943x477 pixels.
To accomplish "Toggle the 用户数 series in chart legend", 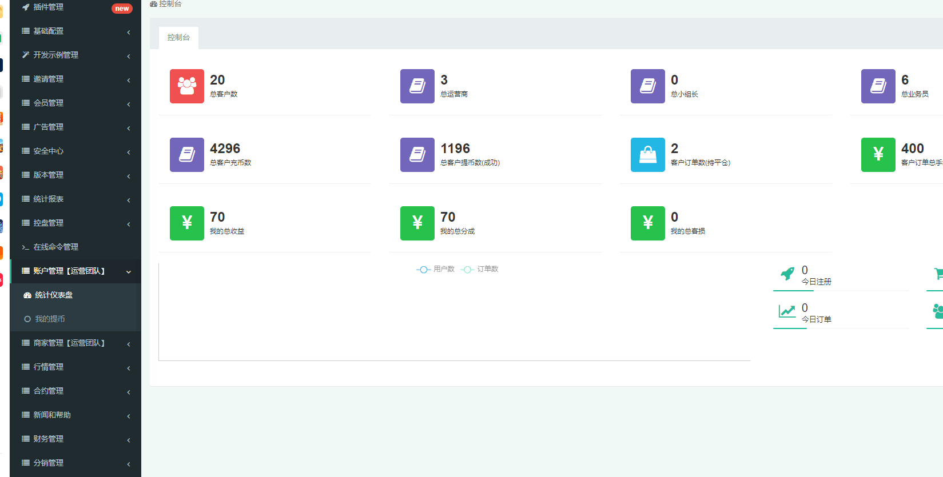I will (x=436, y=269).
